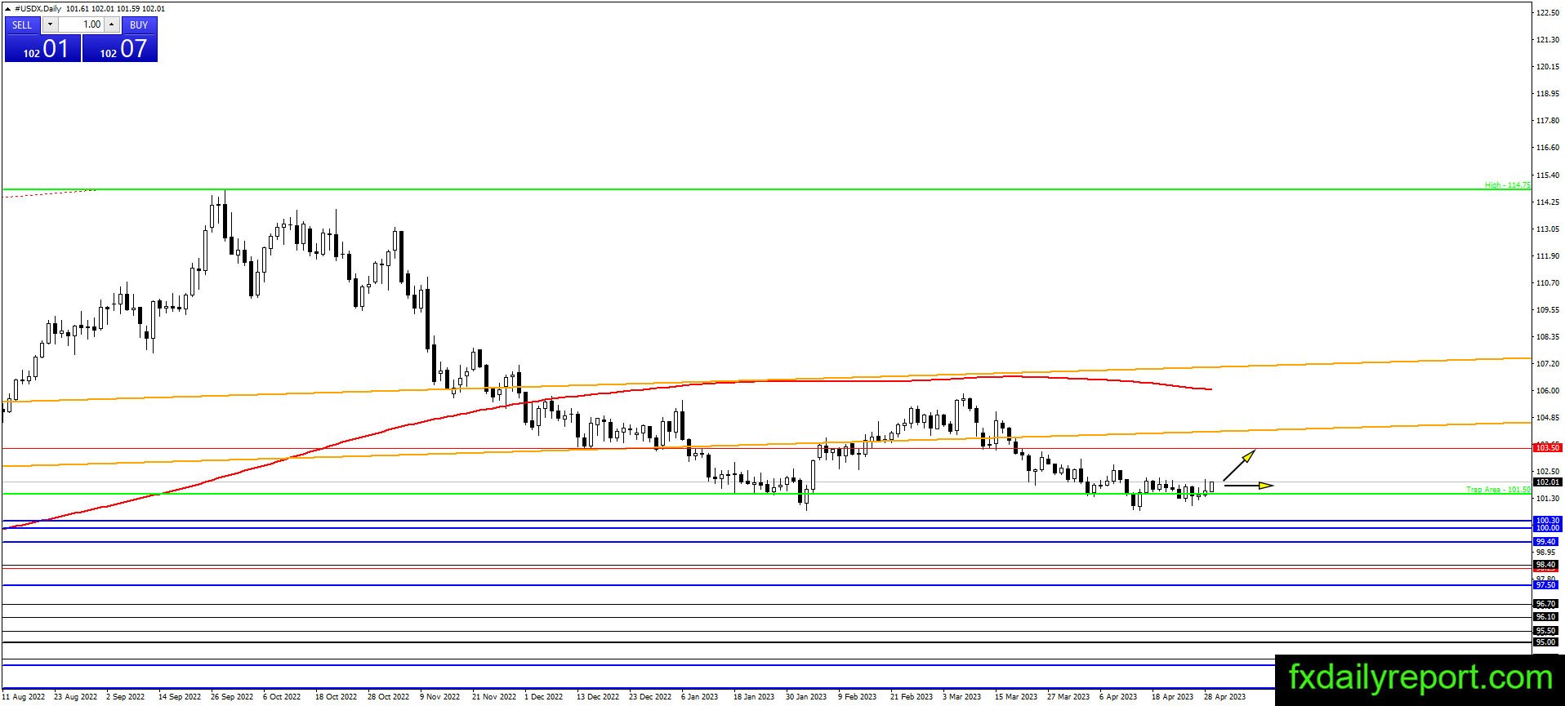Click the 1.00 volume input field

click(81, 25)
